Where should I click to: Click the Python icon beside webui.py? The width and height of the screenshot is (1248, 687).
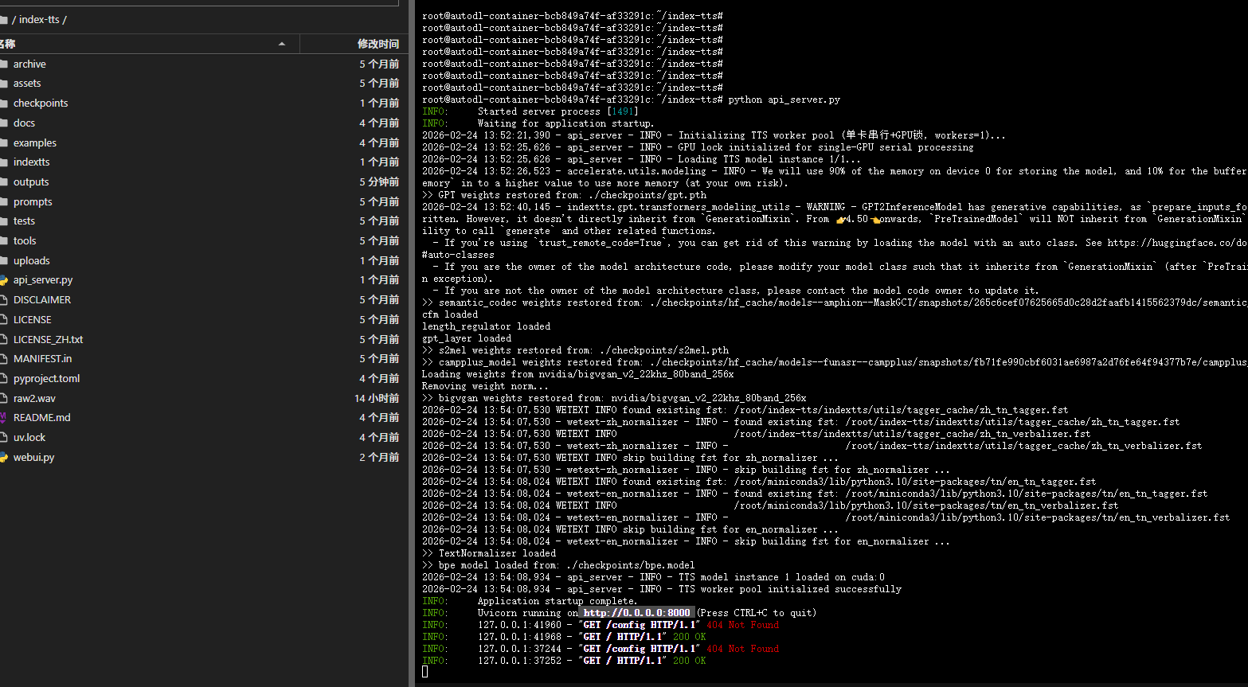(x=3, y=458)
